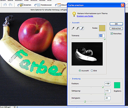
Task: Open the status bar arrow popup
Action: 15,107
